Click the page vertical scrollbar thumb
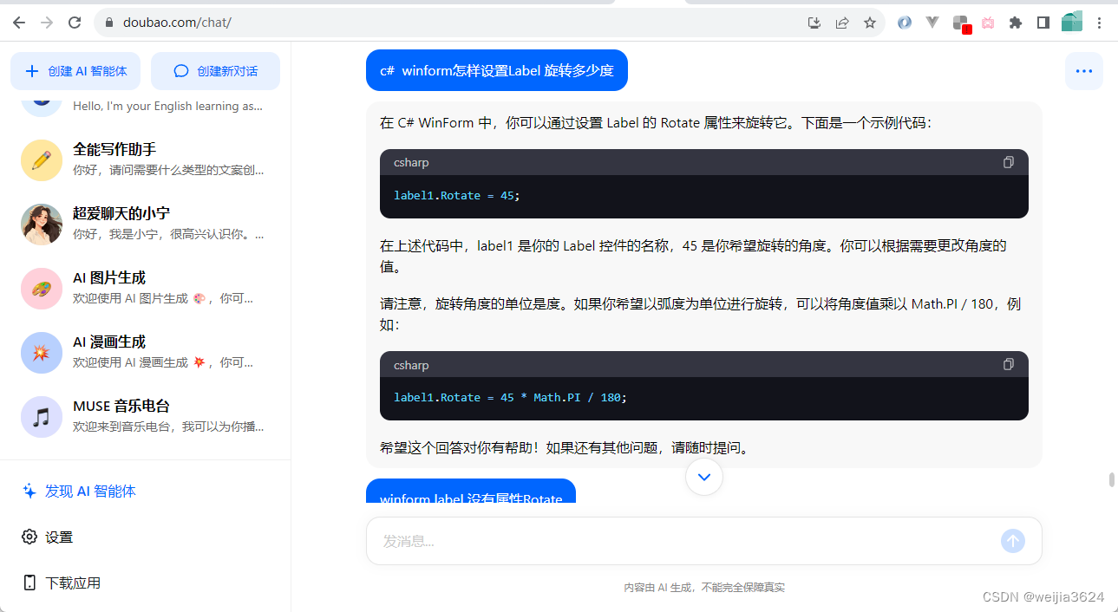The image size is (1118, 612). (x=1111, y=480)
